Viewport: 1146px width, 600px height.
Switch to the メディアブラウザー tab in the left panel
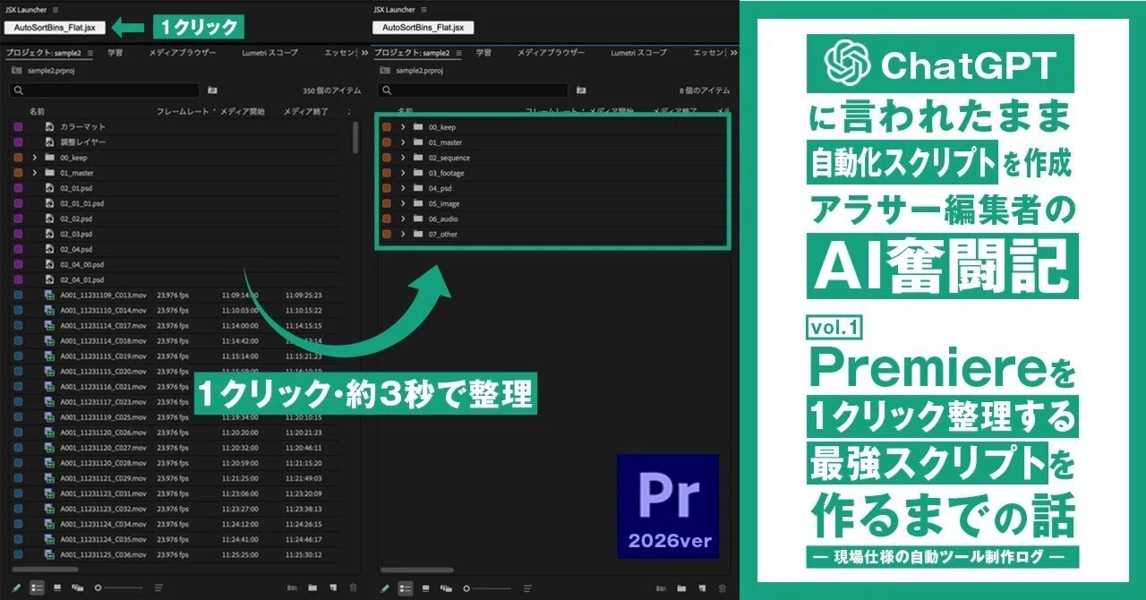coord(183,53)
